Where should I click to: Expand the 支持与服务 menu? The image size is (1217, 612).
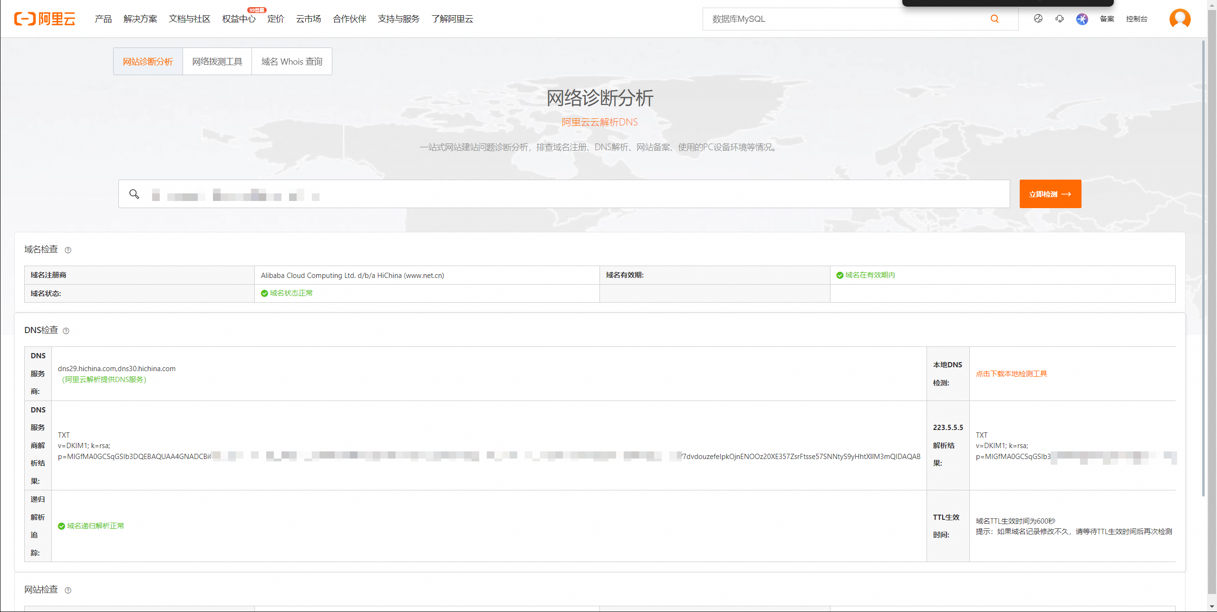point(398,19)
